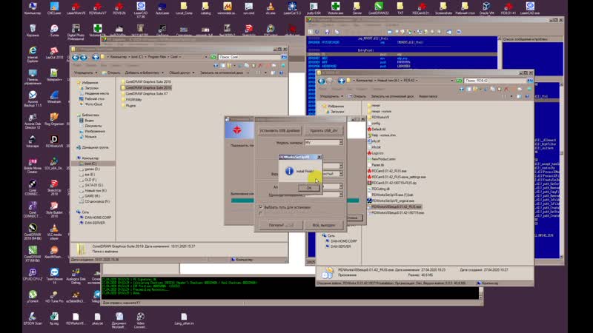
Task: Select the RDCutting.dll file in the list
Action: point(378,189)
